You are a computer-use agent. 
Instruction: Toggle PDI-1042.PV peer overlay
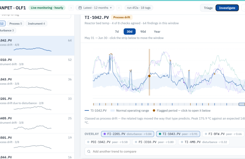pos(107,142)
